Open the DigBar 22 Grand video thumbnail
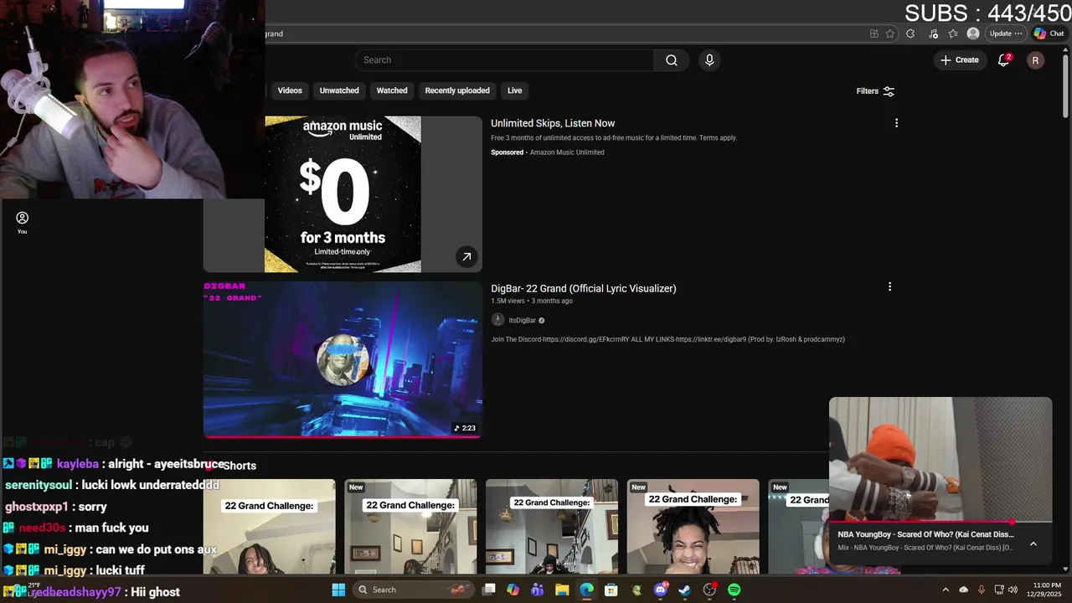This screenshot has height=603, width=1072. coord(343,359)
